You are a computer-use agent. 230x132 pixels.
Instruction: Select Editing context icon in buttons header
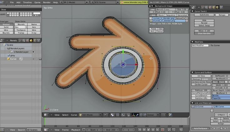point(217,7)
